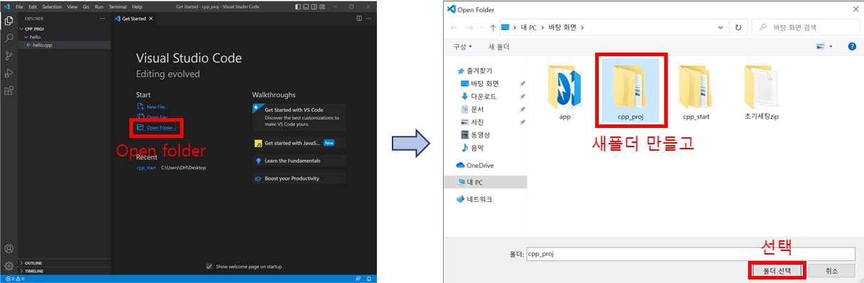The height and width of the screenshot is (283, 864).
Task: Open Extensions view in VS Code activity bar
Action: click(x=9, y=91)
